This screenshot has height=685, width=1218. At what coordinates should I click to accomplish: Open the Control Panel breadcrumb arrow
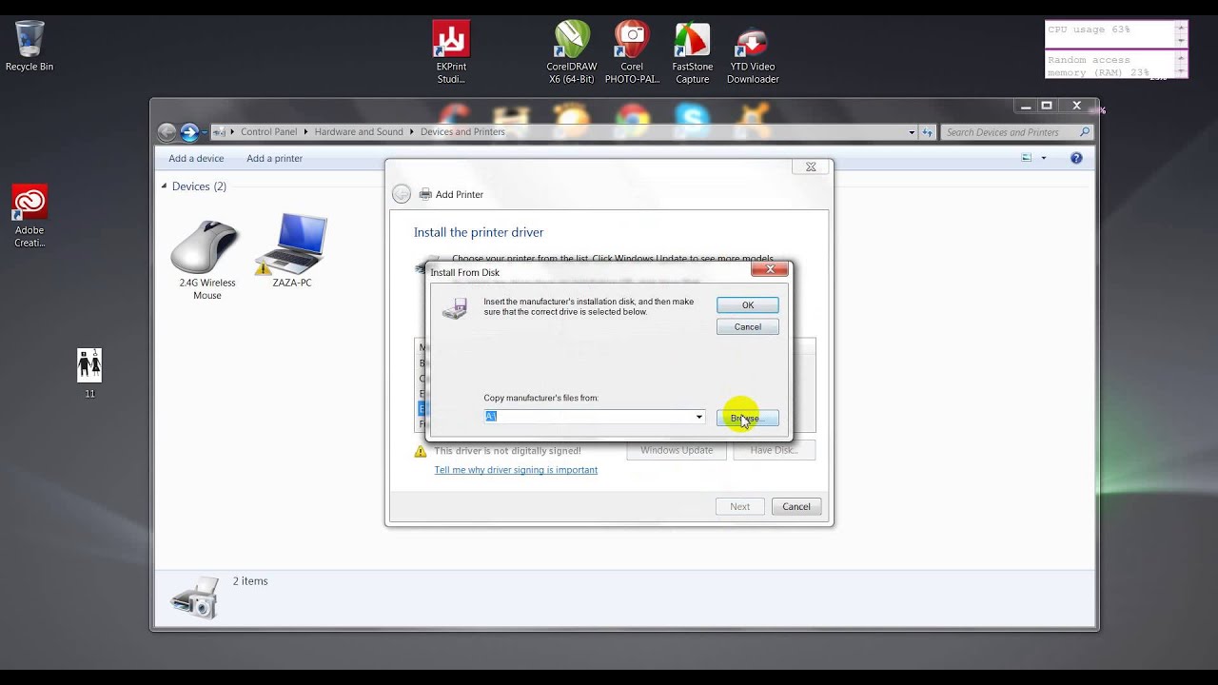pos(306,132)
